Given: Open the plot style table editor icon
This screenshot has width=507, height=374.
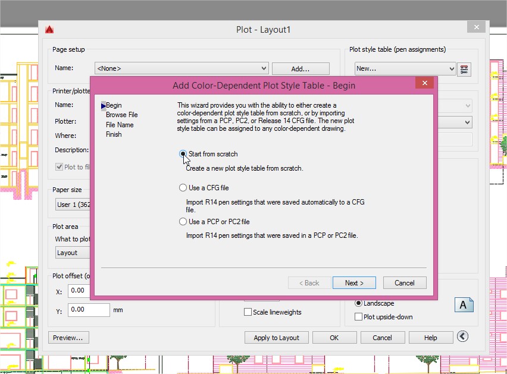Looking at the screenshot, I should point(464,69).
